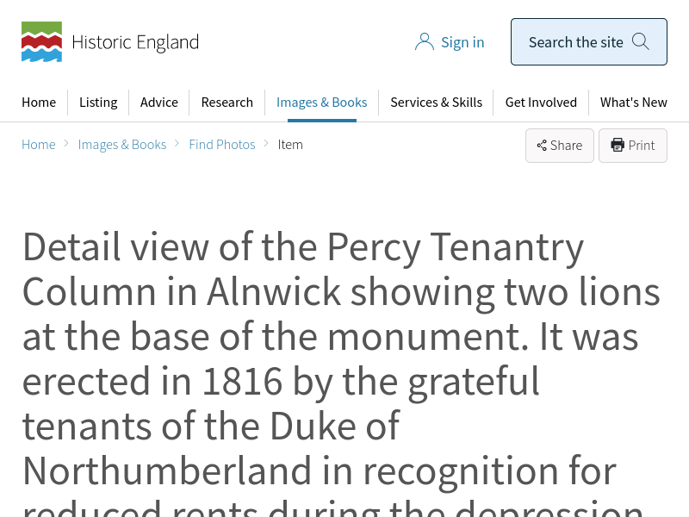Open the Sign in link
This screenshot has width=689, height=517.
coord(462,42)
